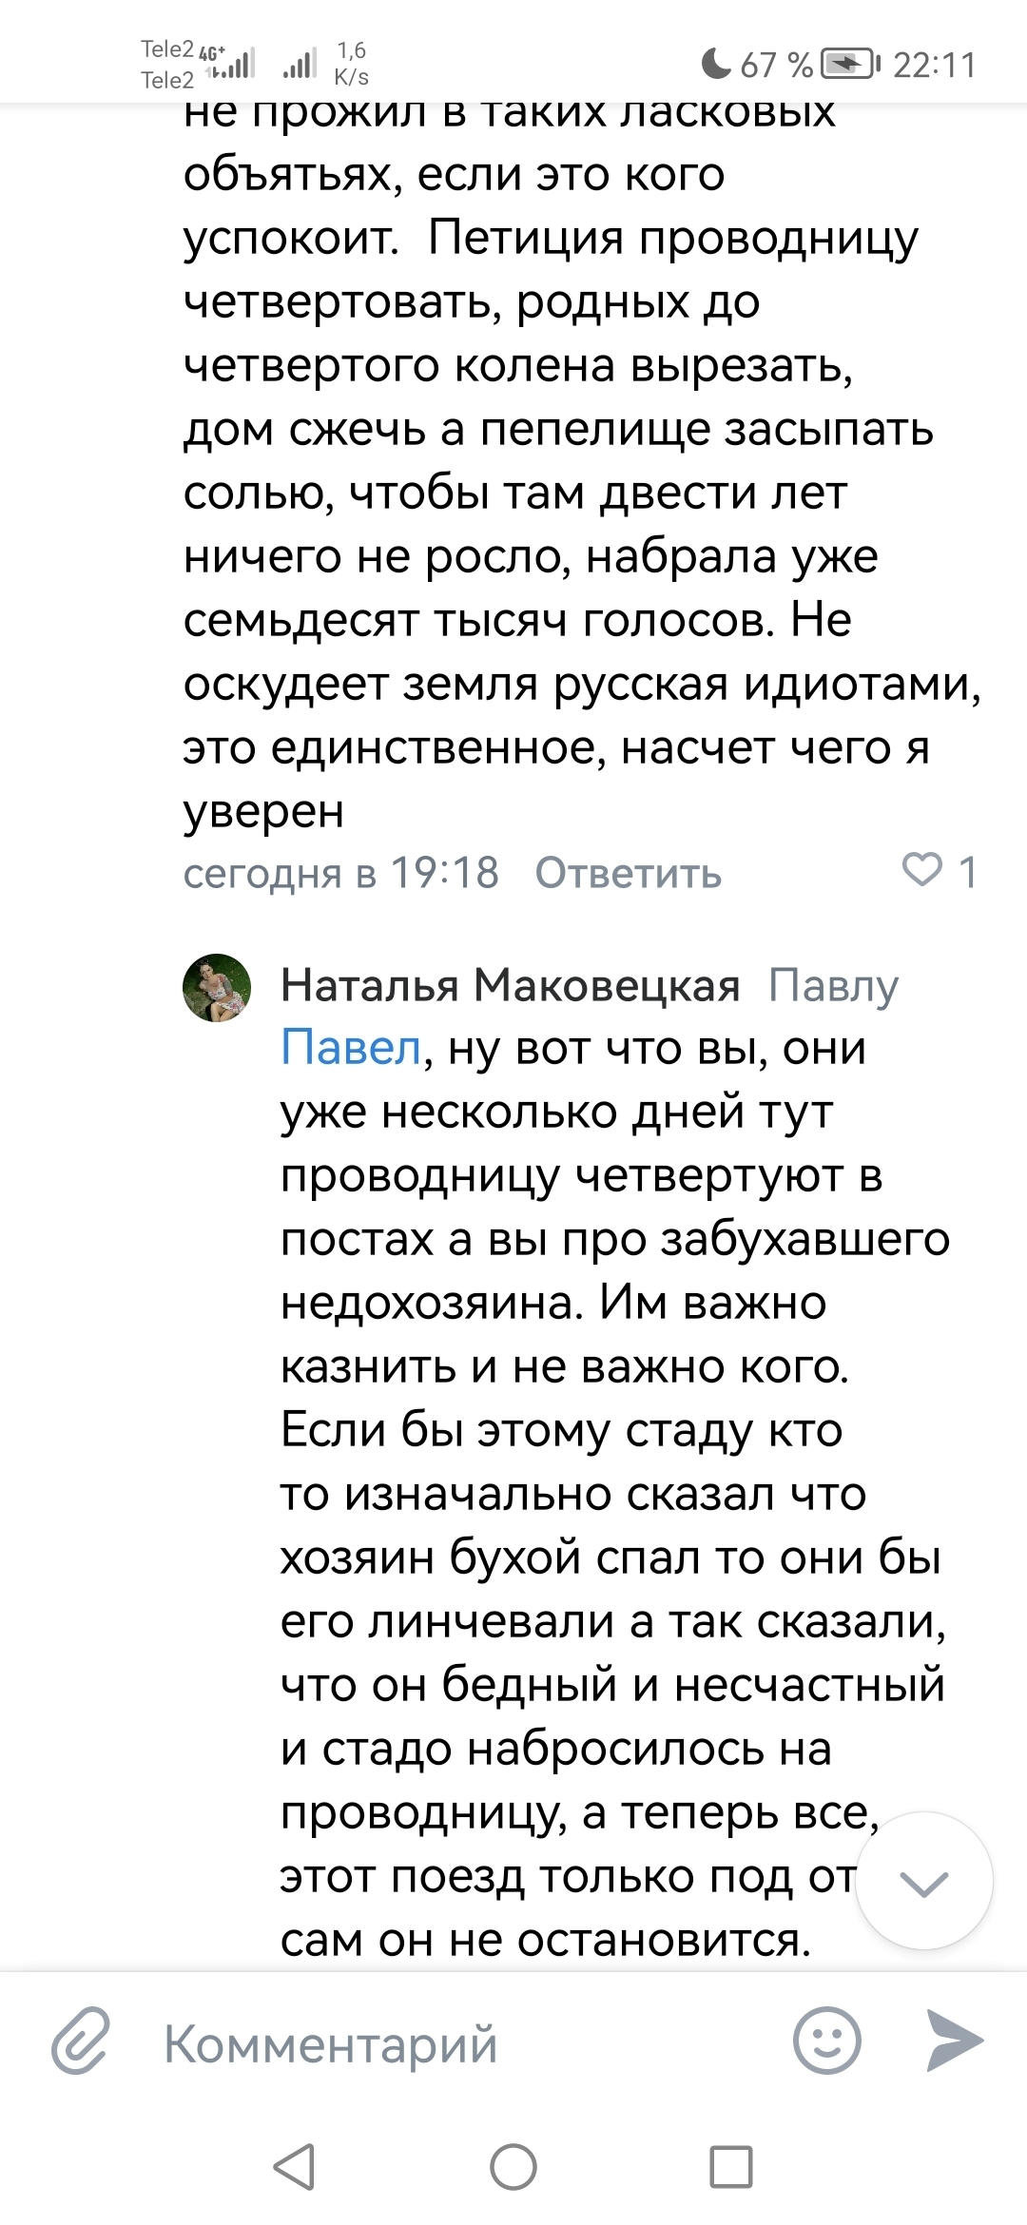Tap the battery status icon
Viewport: 1027px width, 2225px height.
(849, 64)
